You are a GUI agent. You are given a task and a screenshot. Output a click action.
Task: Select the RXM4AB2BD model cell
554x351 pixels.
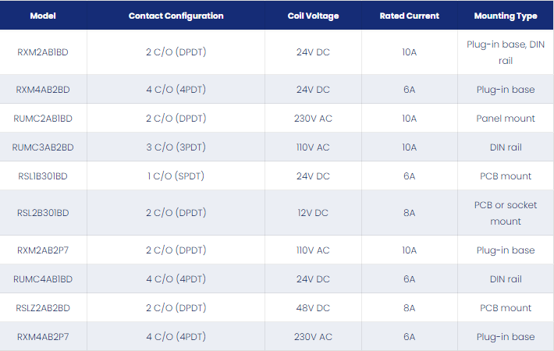pos(43,90)
